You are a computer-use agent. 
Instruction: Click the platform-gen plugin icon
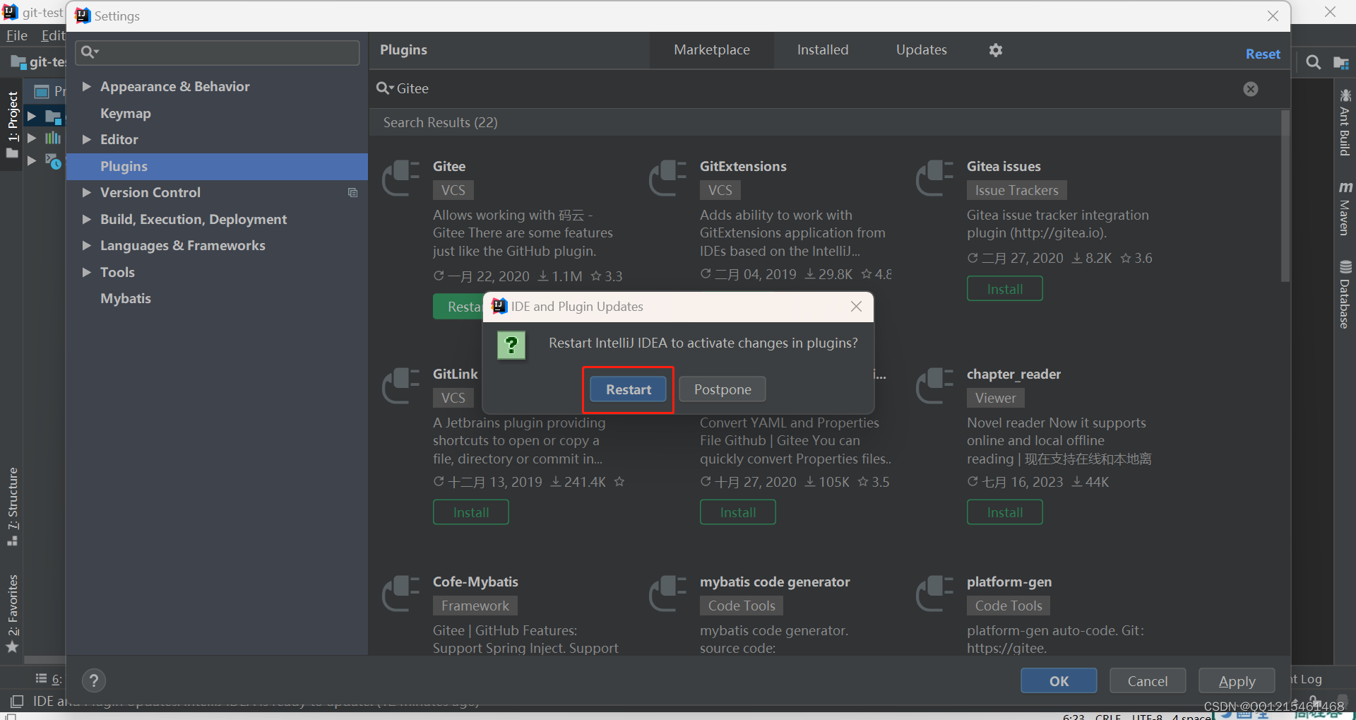pyautogui.click(x=935, y=594)
